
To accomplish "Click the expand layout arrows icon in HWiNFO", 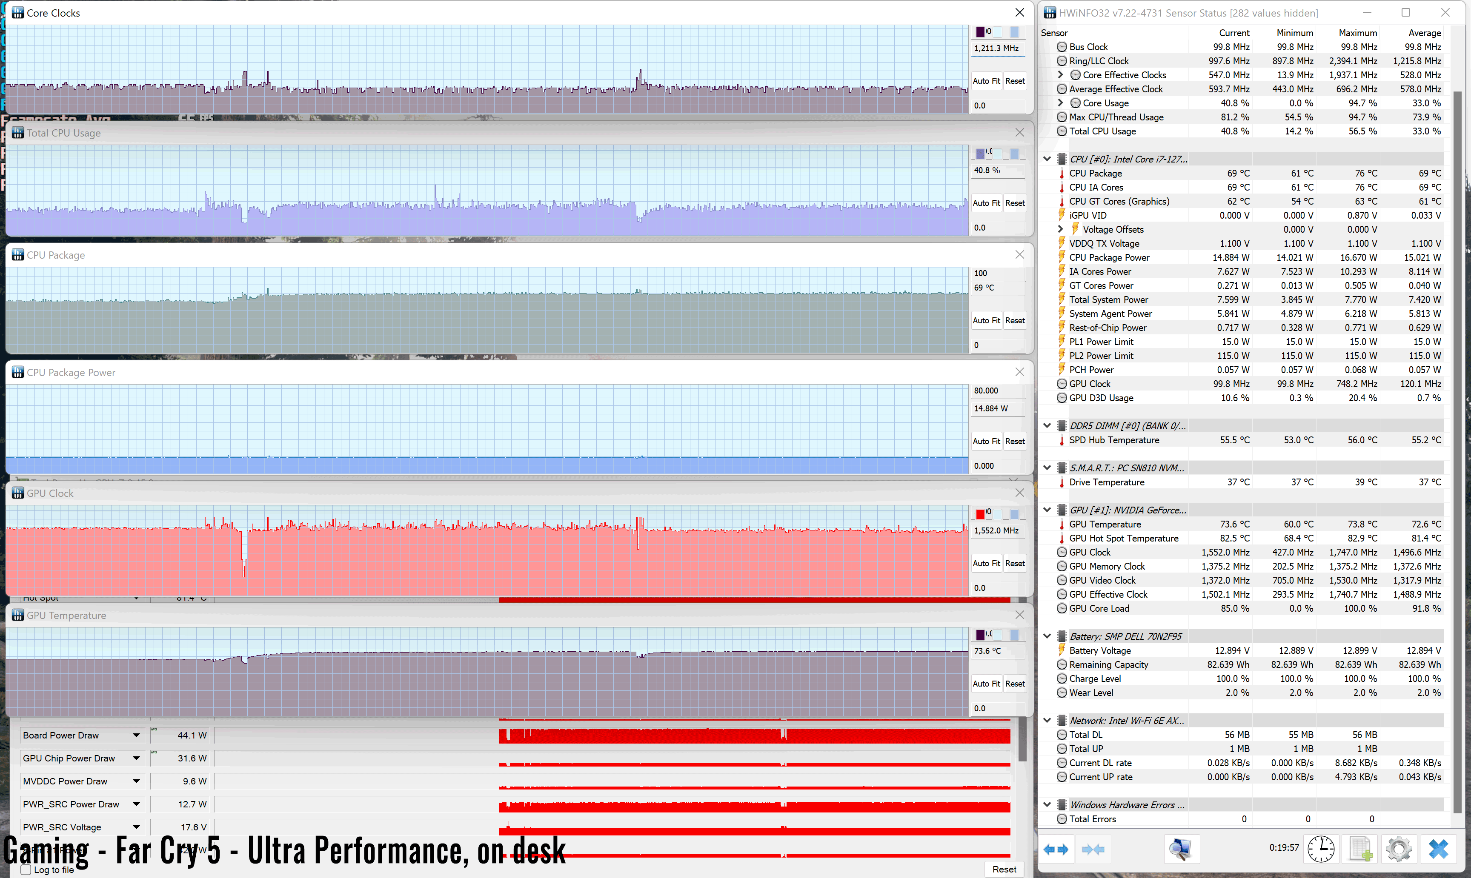I will 1056,849.
